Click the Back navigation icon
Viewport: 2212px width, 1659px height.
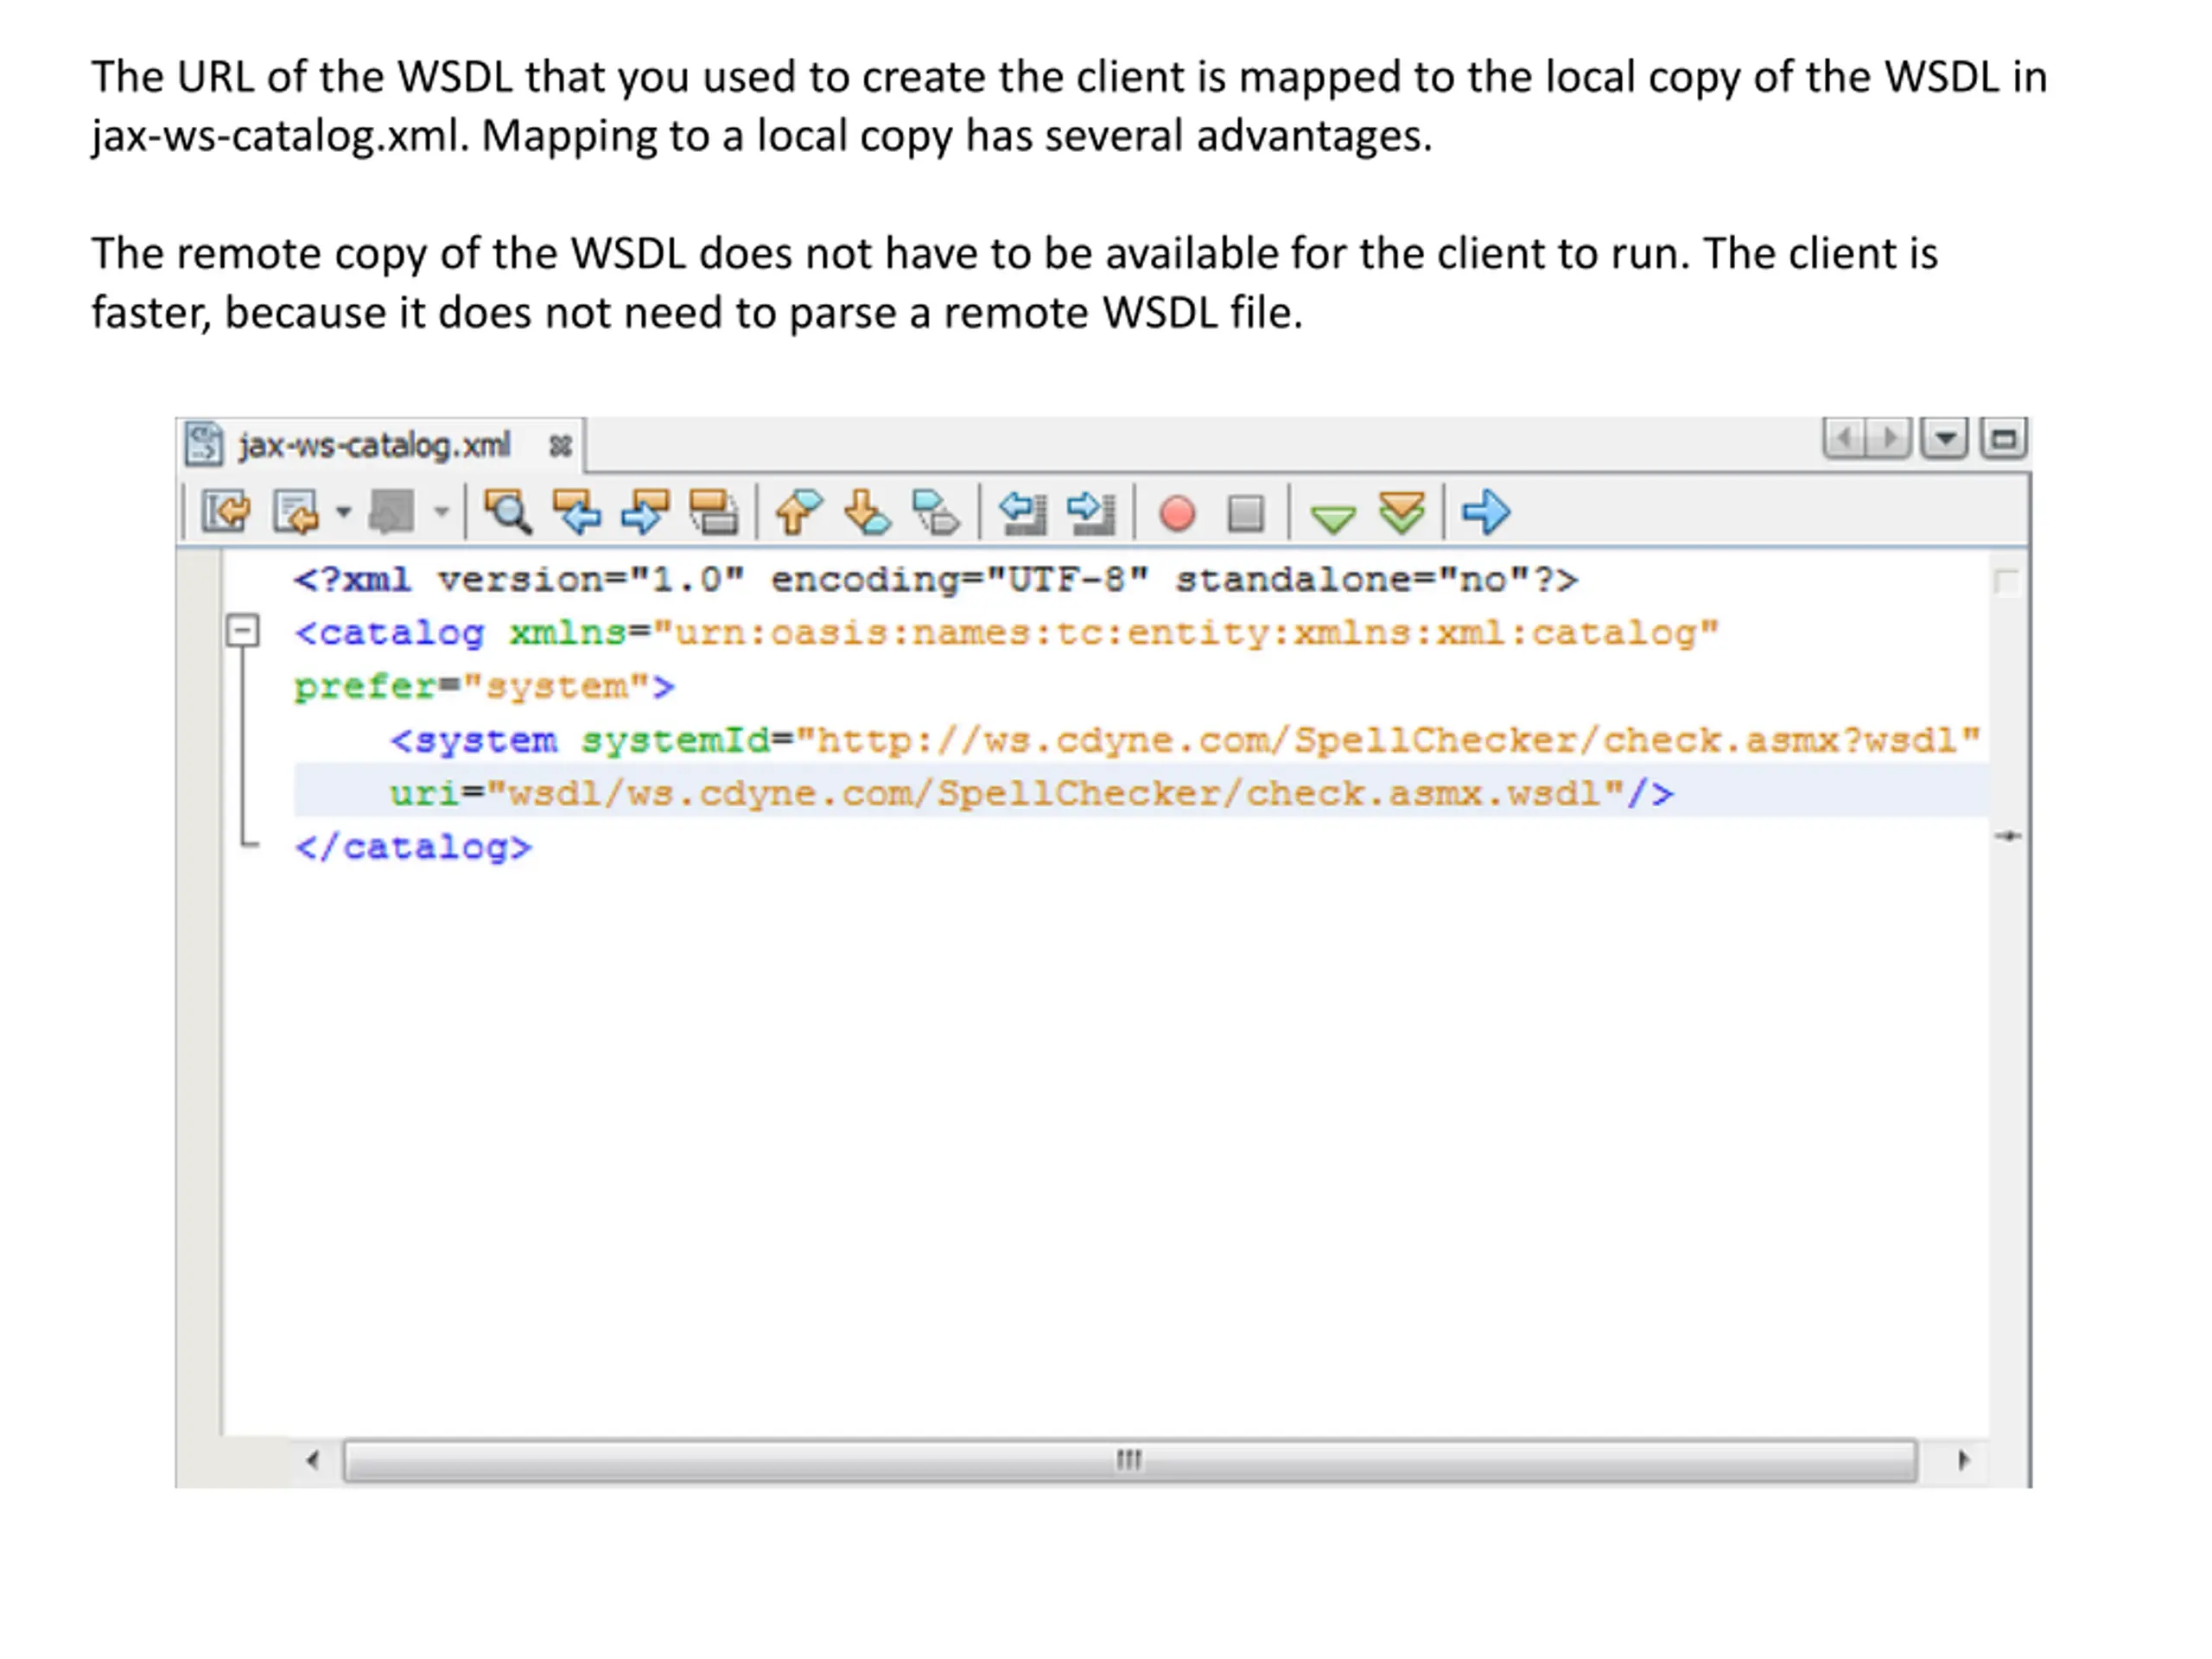coord(296,512)
